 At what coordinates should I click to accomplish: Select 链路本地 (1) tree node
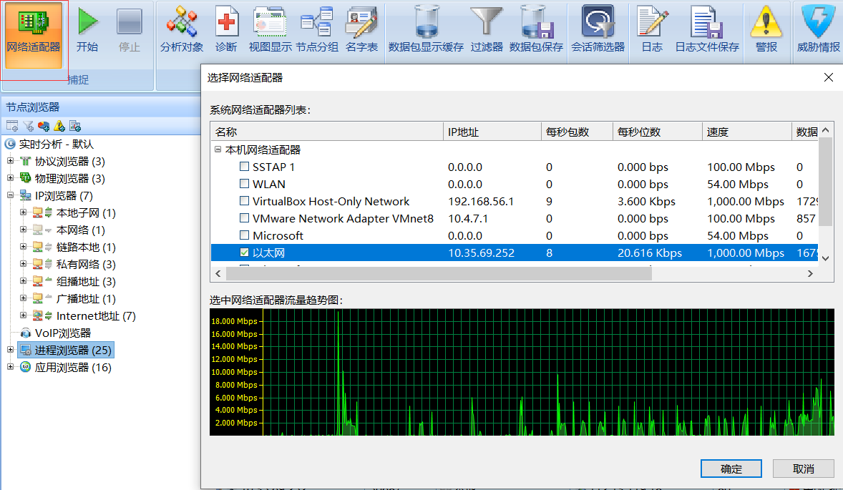(86, 248)
